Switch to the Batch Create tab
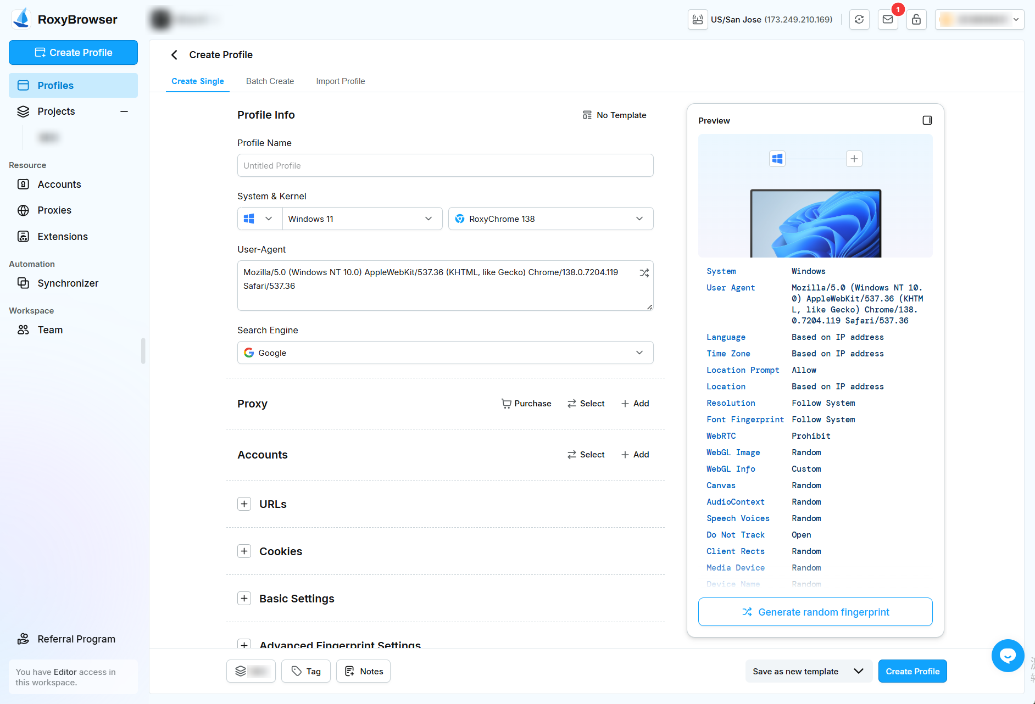 click(x=270, y=81)
